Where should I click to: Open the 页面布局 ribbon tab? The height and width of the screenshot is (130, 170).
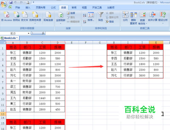(x=40, y=7)
